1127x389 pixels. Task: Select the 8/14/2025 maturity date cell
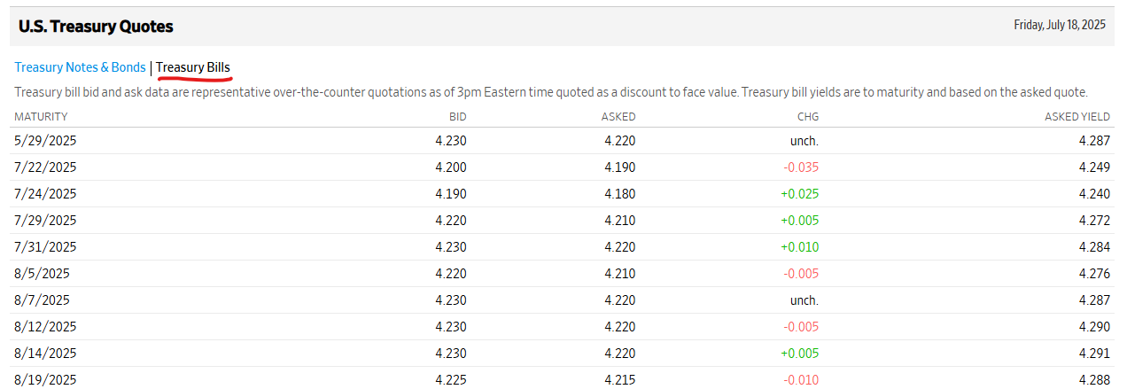45,353
